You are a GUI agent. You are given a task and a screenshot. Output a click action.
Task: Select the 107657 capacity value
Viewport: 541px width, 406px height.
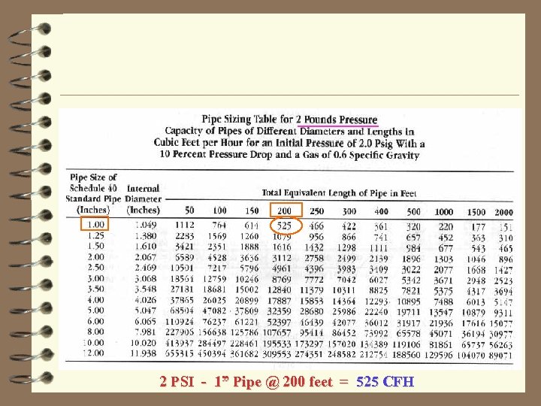click(x=277, y=333)
